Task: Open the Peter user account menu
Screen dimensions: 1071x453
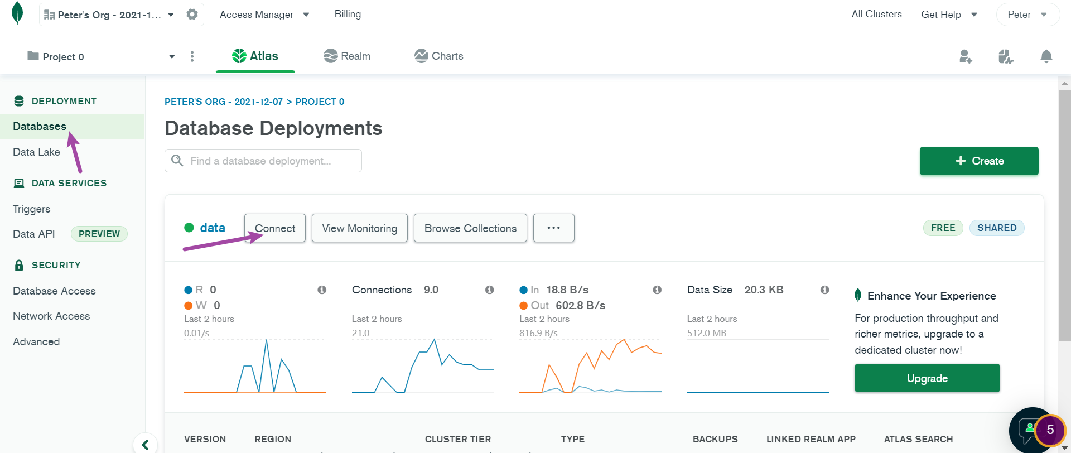Action: (x=1027, y=15)
